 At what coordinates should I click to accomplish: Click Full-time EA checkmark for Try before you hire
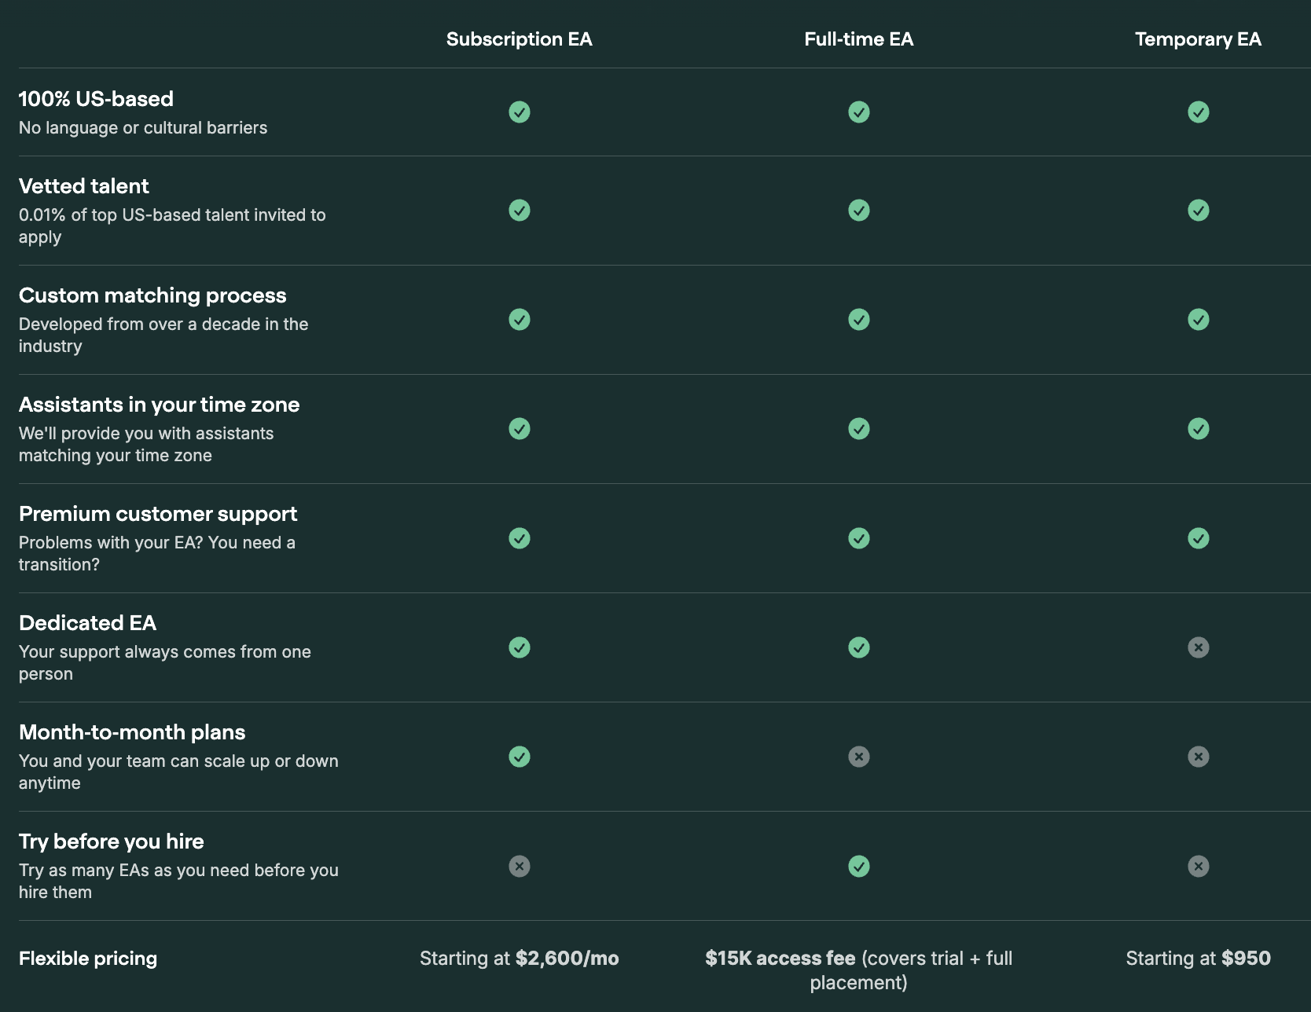coord(858,866)
